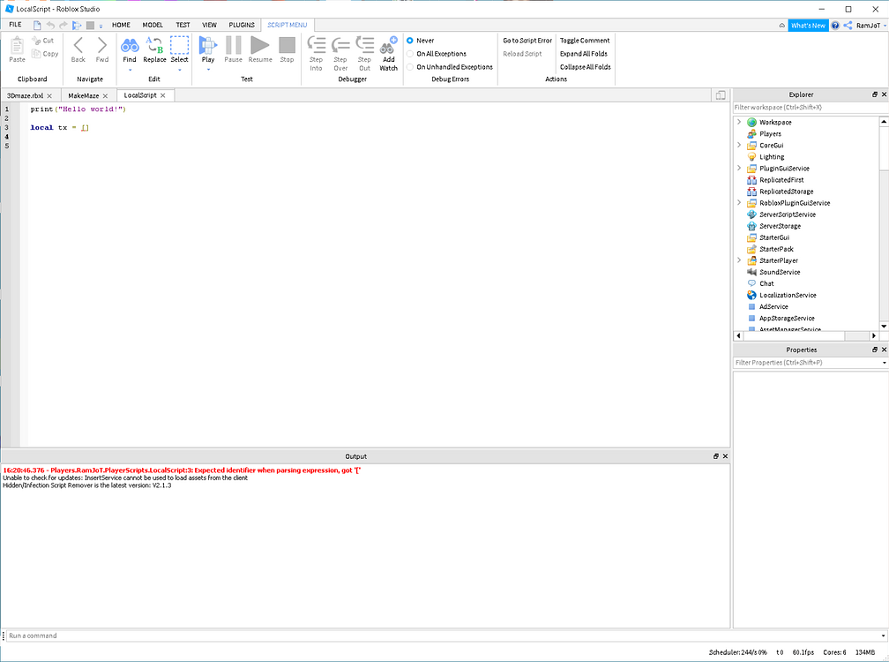Click the Select dashed-box icon

tap(179, 45)
